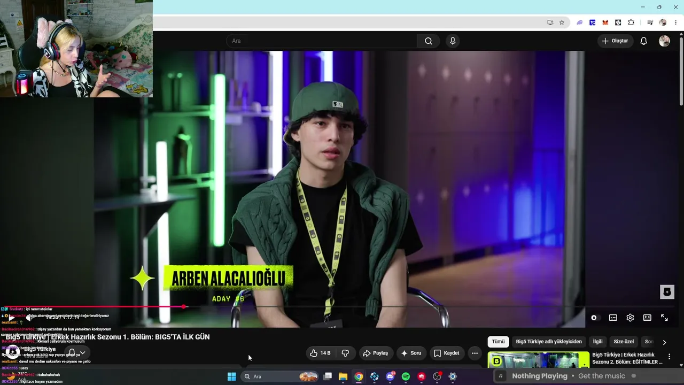Open options for the 2. Bölüm suggested video
684x385 pixels.
pos(669,357)
